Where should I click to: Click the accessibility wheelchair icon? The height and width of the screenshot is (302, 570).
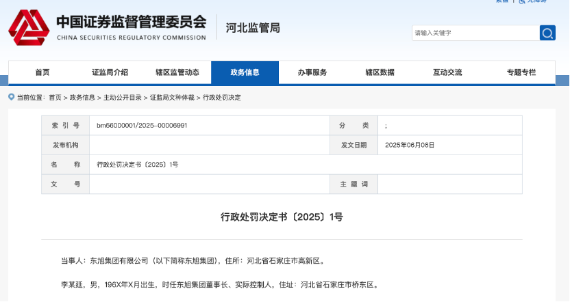click(x=521, y=1)
